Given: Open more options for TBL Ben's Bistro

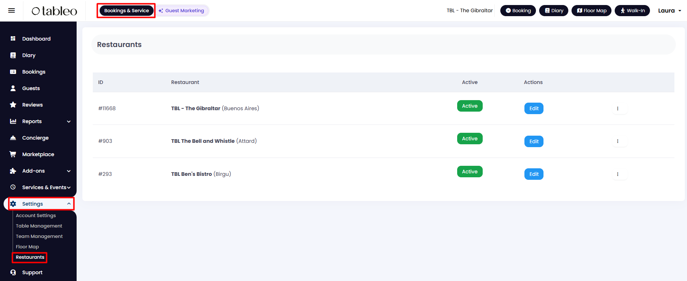Looking at the screenshot, I should (618, 174).
